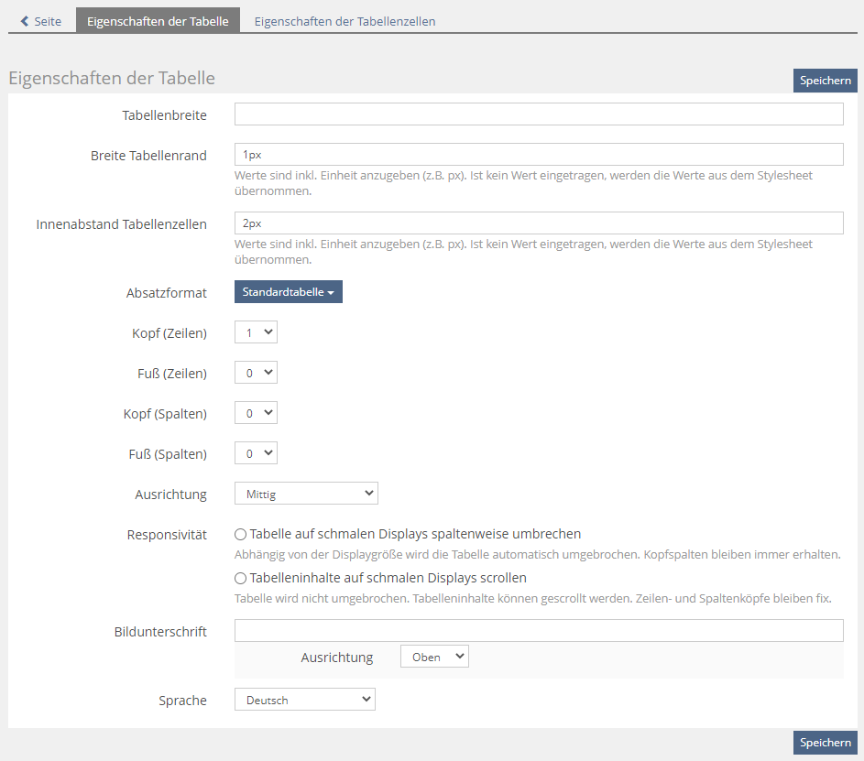The width and height of the screenshot is (864, 761).
Task: Go back via the Seite arrow link
Action: [x=41, y=21]
